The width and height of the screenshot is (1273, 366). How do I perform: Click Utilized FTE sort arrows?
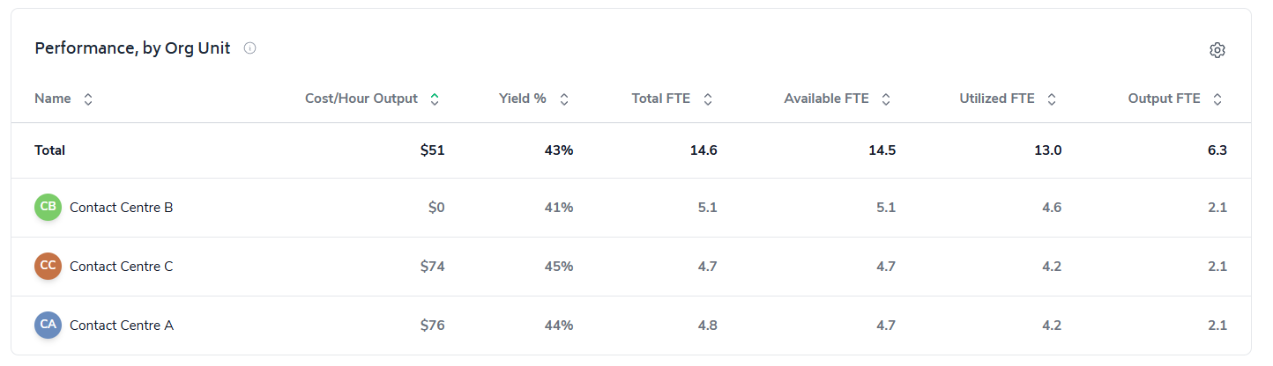click(1052, 99)
